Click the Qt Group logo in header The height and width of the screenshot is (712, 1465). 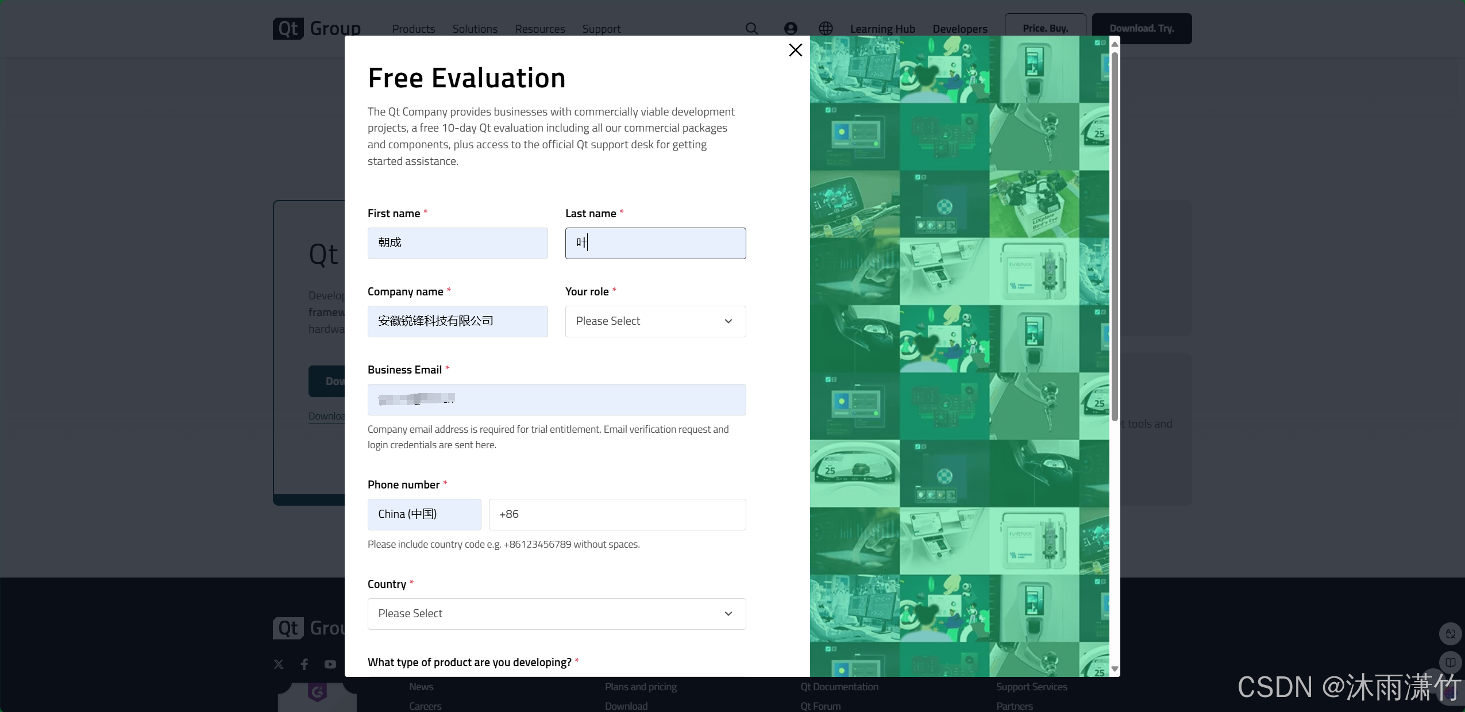(x=317, y=28)
